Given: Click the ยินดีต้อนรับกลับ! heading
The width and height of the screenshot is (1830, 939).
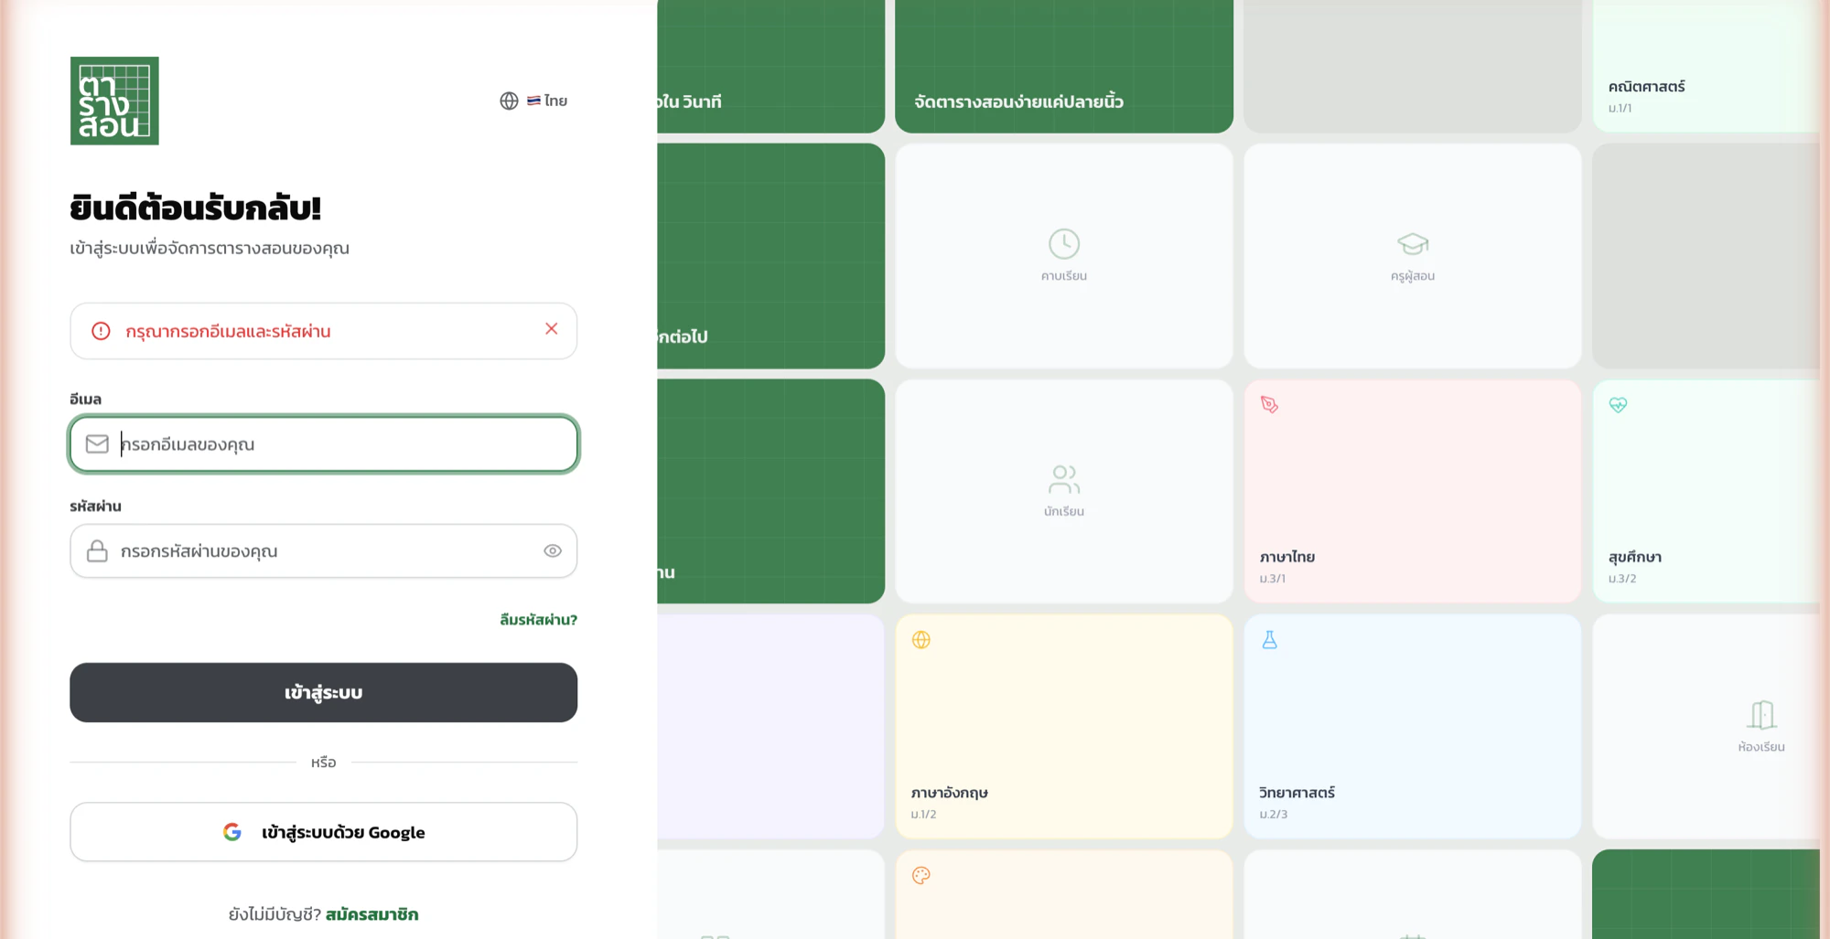Looking at the screenshot, I should pyautogui.click(x=196, y=208).
